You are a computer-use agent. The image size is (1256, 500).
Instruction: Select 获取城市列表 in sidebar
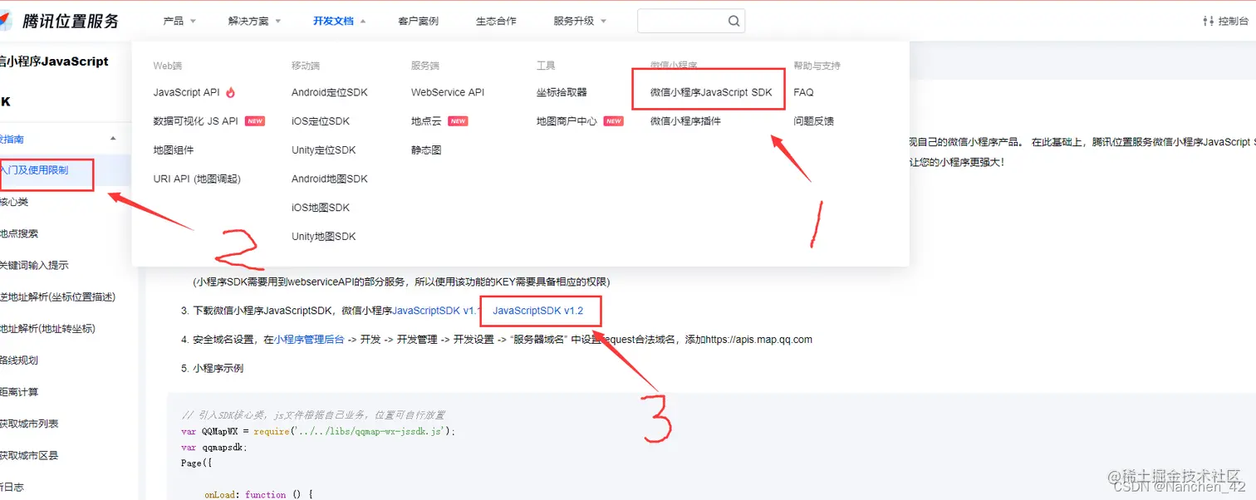29,423
